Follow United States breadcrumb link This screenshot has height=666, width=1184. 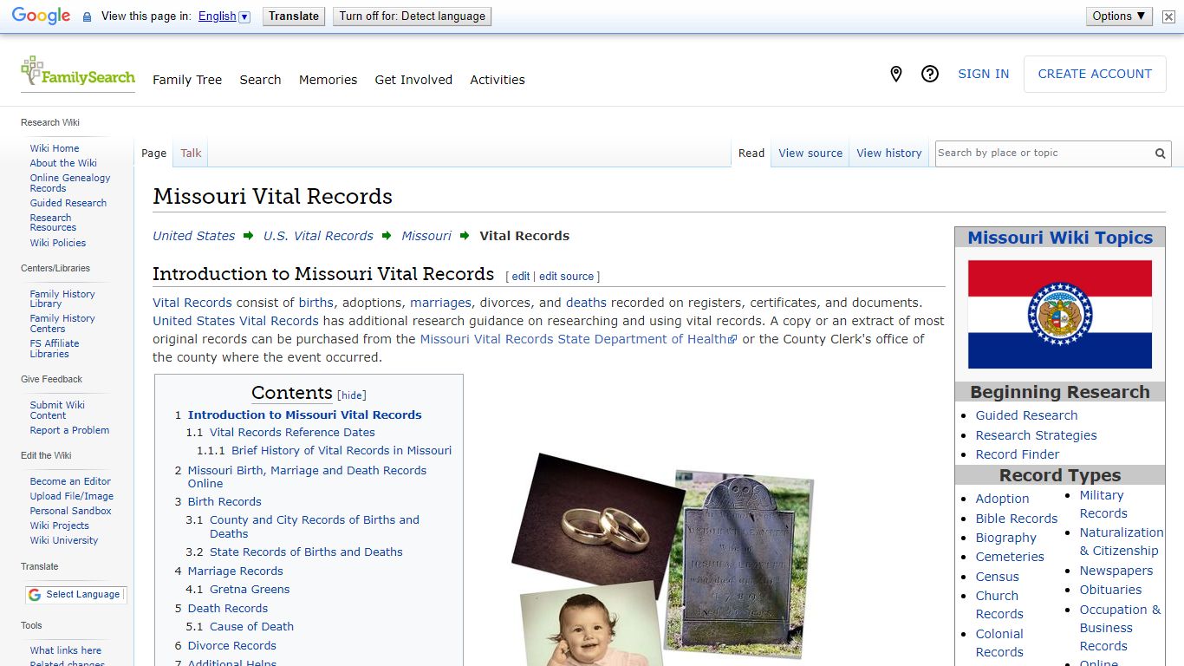point(194,236)
